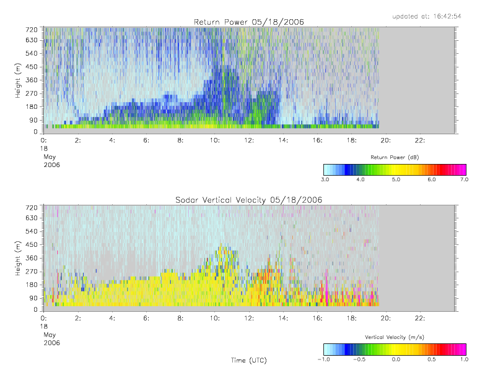
Task: Click the Vertical Velocity (m/s) colorbar
Action: [x=395, y=350]
